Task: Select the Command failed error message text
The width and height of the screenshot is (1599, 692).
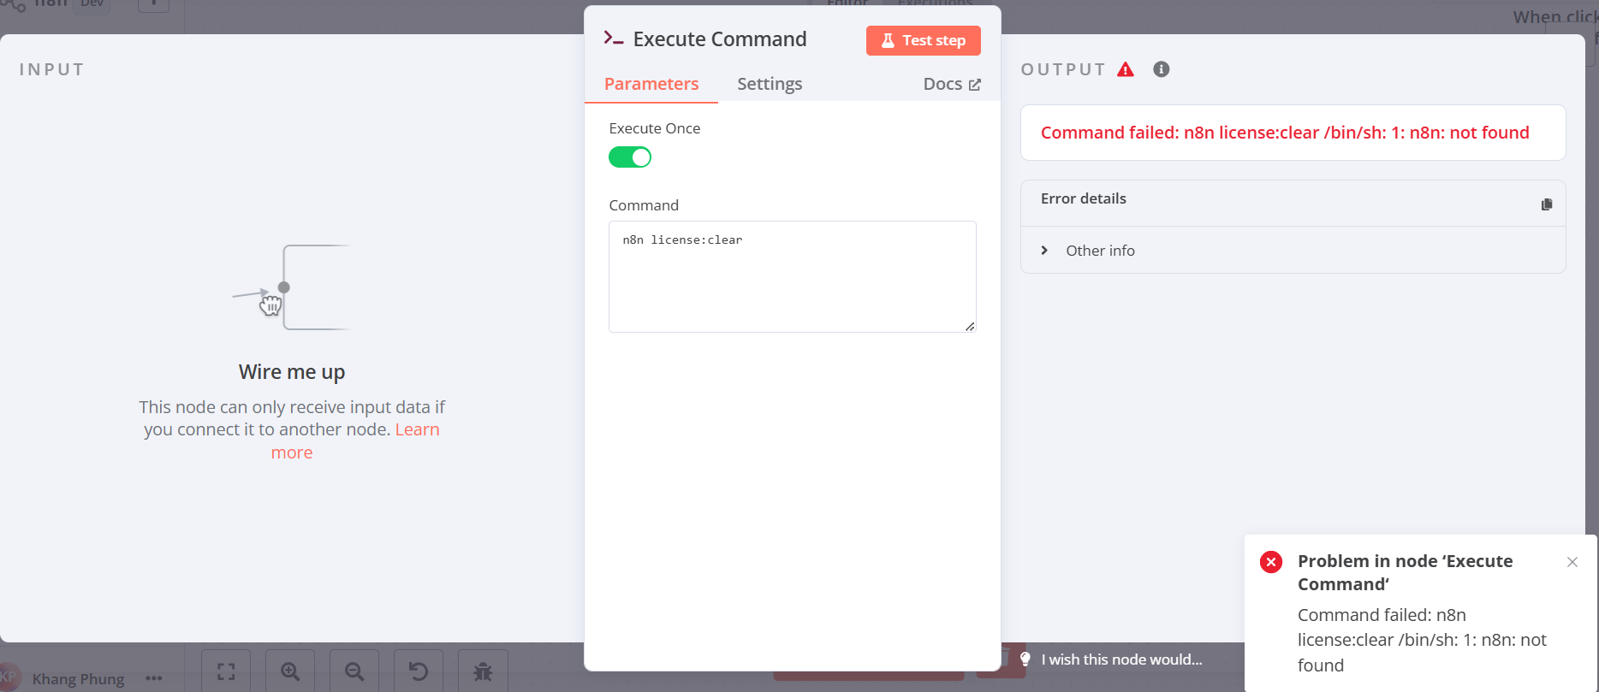Action: [1285, 133]
